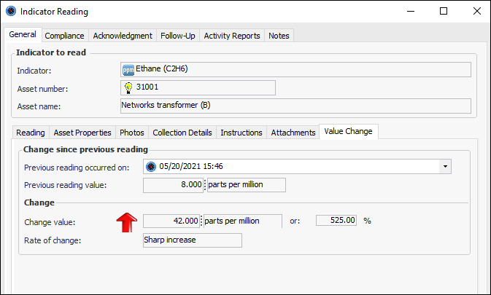The image size is (491, 295).
Task: Click the 'Asset number:' label
Action: click(x=42, y=89)
